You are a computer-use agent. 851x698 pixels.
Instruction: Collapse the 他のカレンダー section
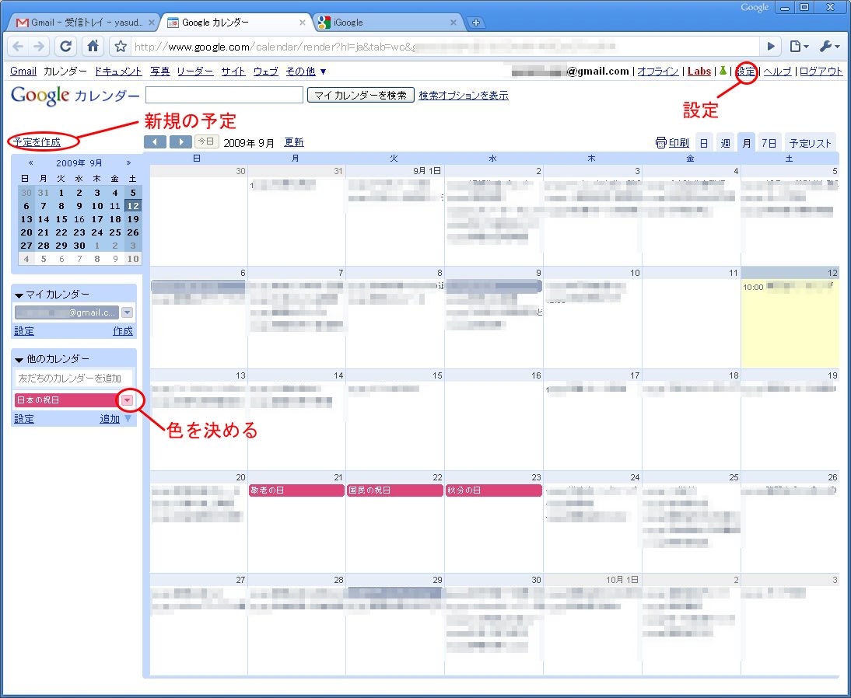coord(19,359)
